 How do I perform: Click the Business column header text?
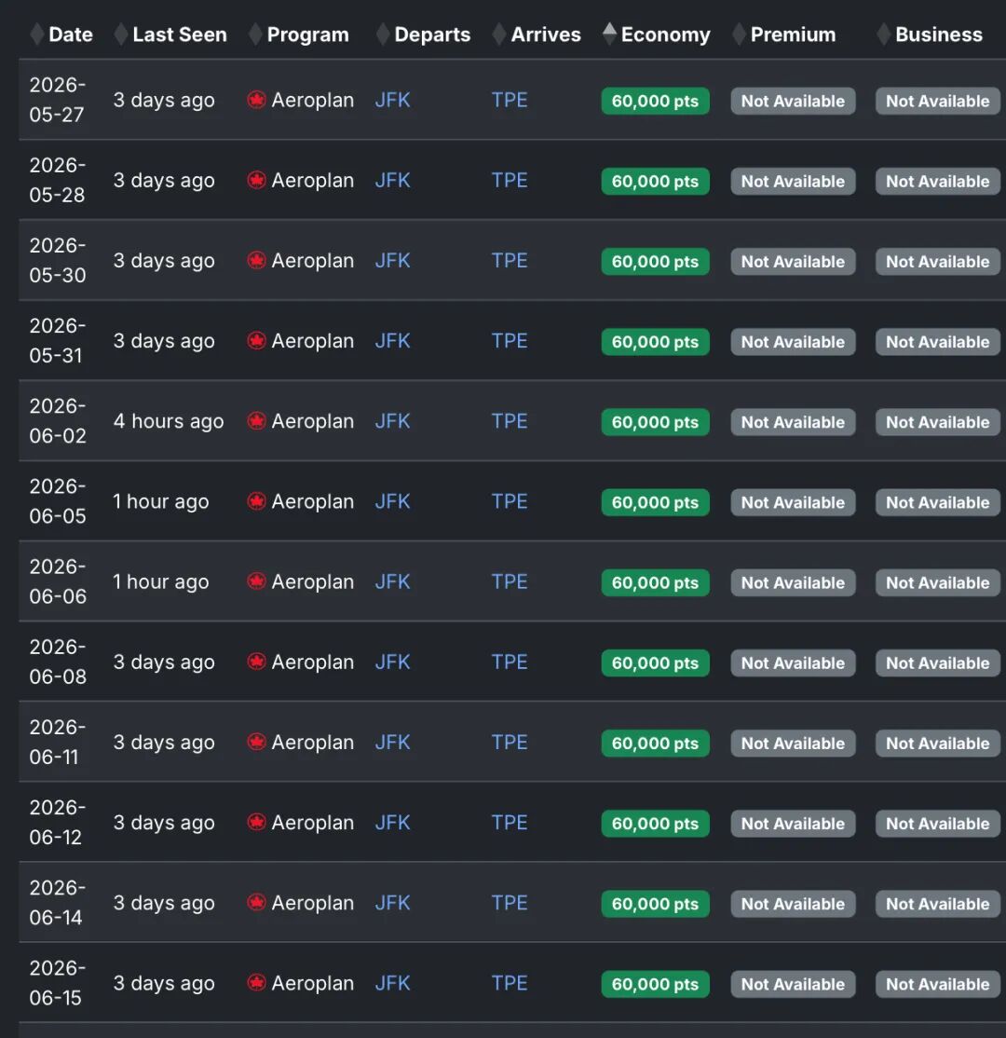pos(938,34)
